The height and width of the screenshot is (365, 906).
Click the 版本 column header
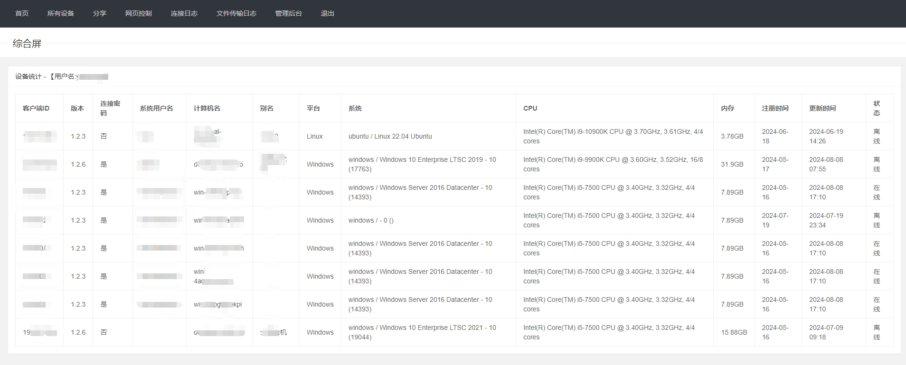[77, 108]
